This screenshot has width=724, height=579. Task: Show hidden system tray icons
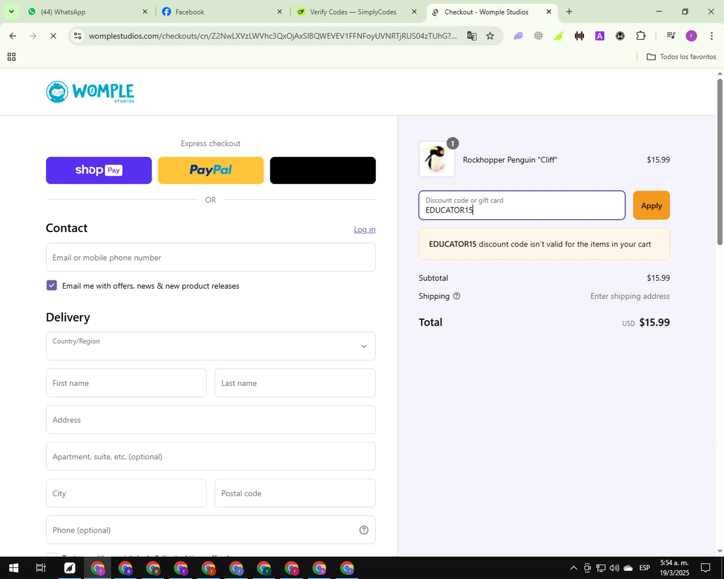pyautogui.click(x=573, y=568)
